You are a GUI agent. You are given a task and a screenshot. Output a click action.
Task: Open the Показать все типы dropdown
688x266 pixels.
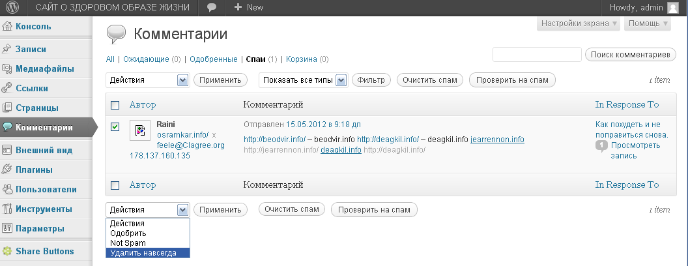(304, 80)
